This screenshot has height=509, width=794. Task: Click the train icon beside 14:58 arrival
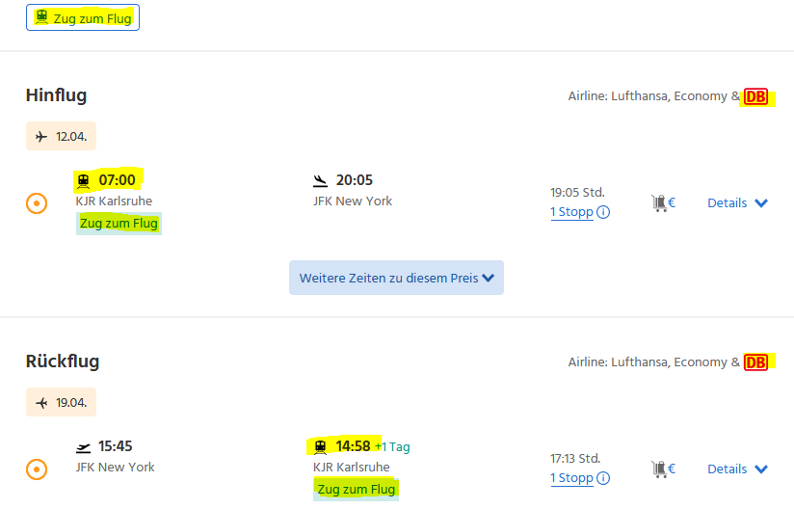click(320, 446)
